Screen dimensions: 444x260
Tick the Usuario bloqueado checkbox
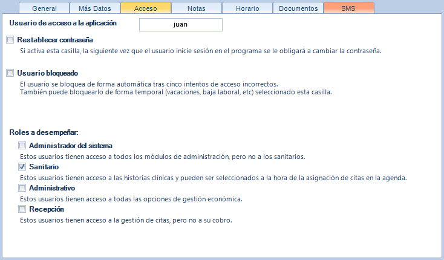(x=10, y=73)
